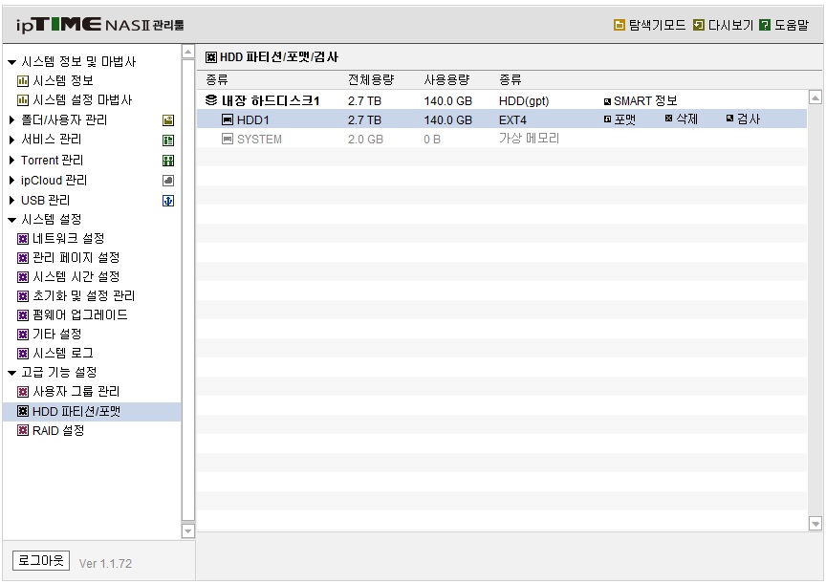
Task: Click the 전체용량 column header
Action: point(371,79)
